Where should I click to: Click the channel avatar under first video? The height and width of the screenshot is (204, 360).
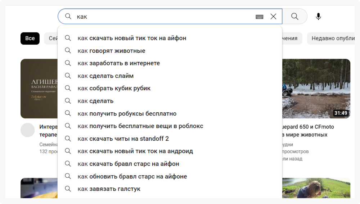28,130
